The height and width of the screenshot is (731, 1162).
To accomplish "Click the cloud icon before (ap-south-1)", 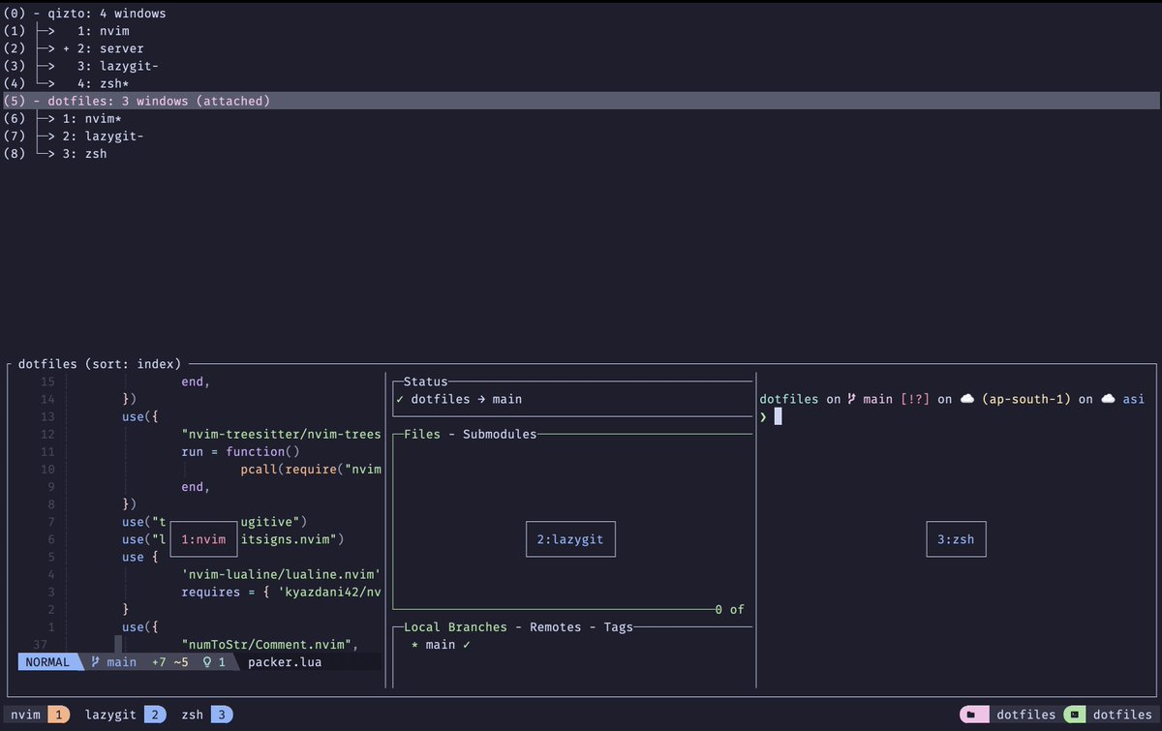I will click(x=966, y=399).
